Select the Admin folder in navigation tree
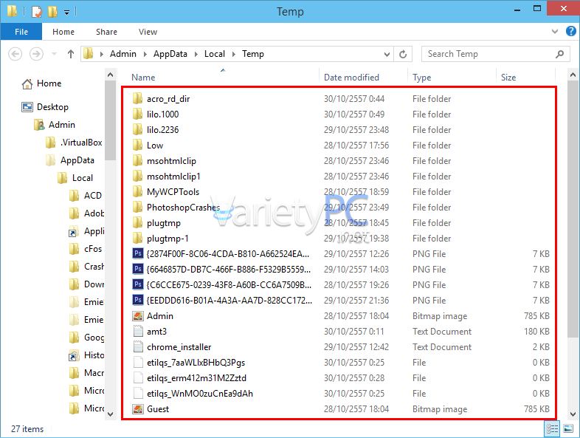The height and width of the screenshot is (438, 580). point(54,125)
